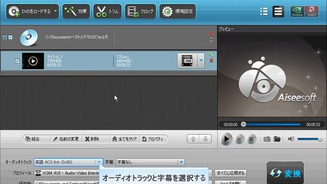
Task: Open the snapshot folder
Action: (x=277, y=139)
